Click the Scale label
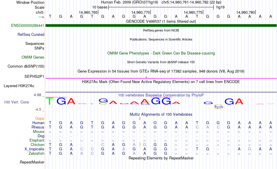Image resolution: width=277 pixels, height=169 pixels. (x=39, y=7)
